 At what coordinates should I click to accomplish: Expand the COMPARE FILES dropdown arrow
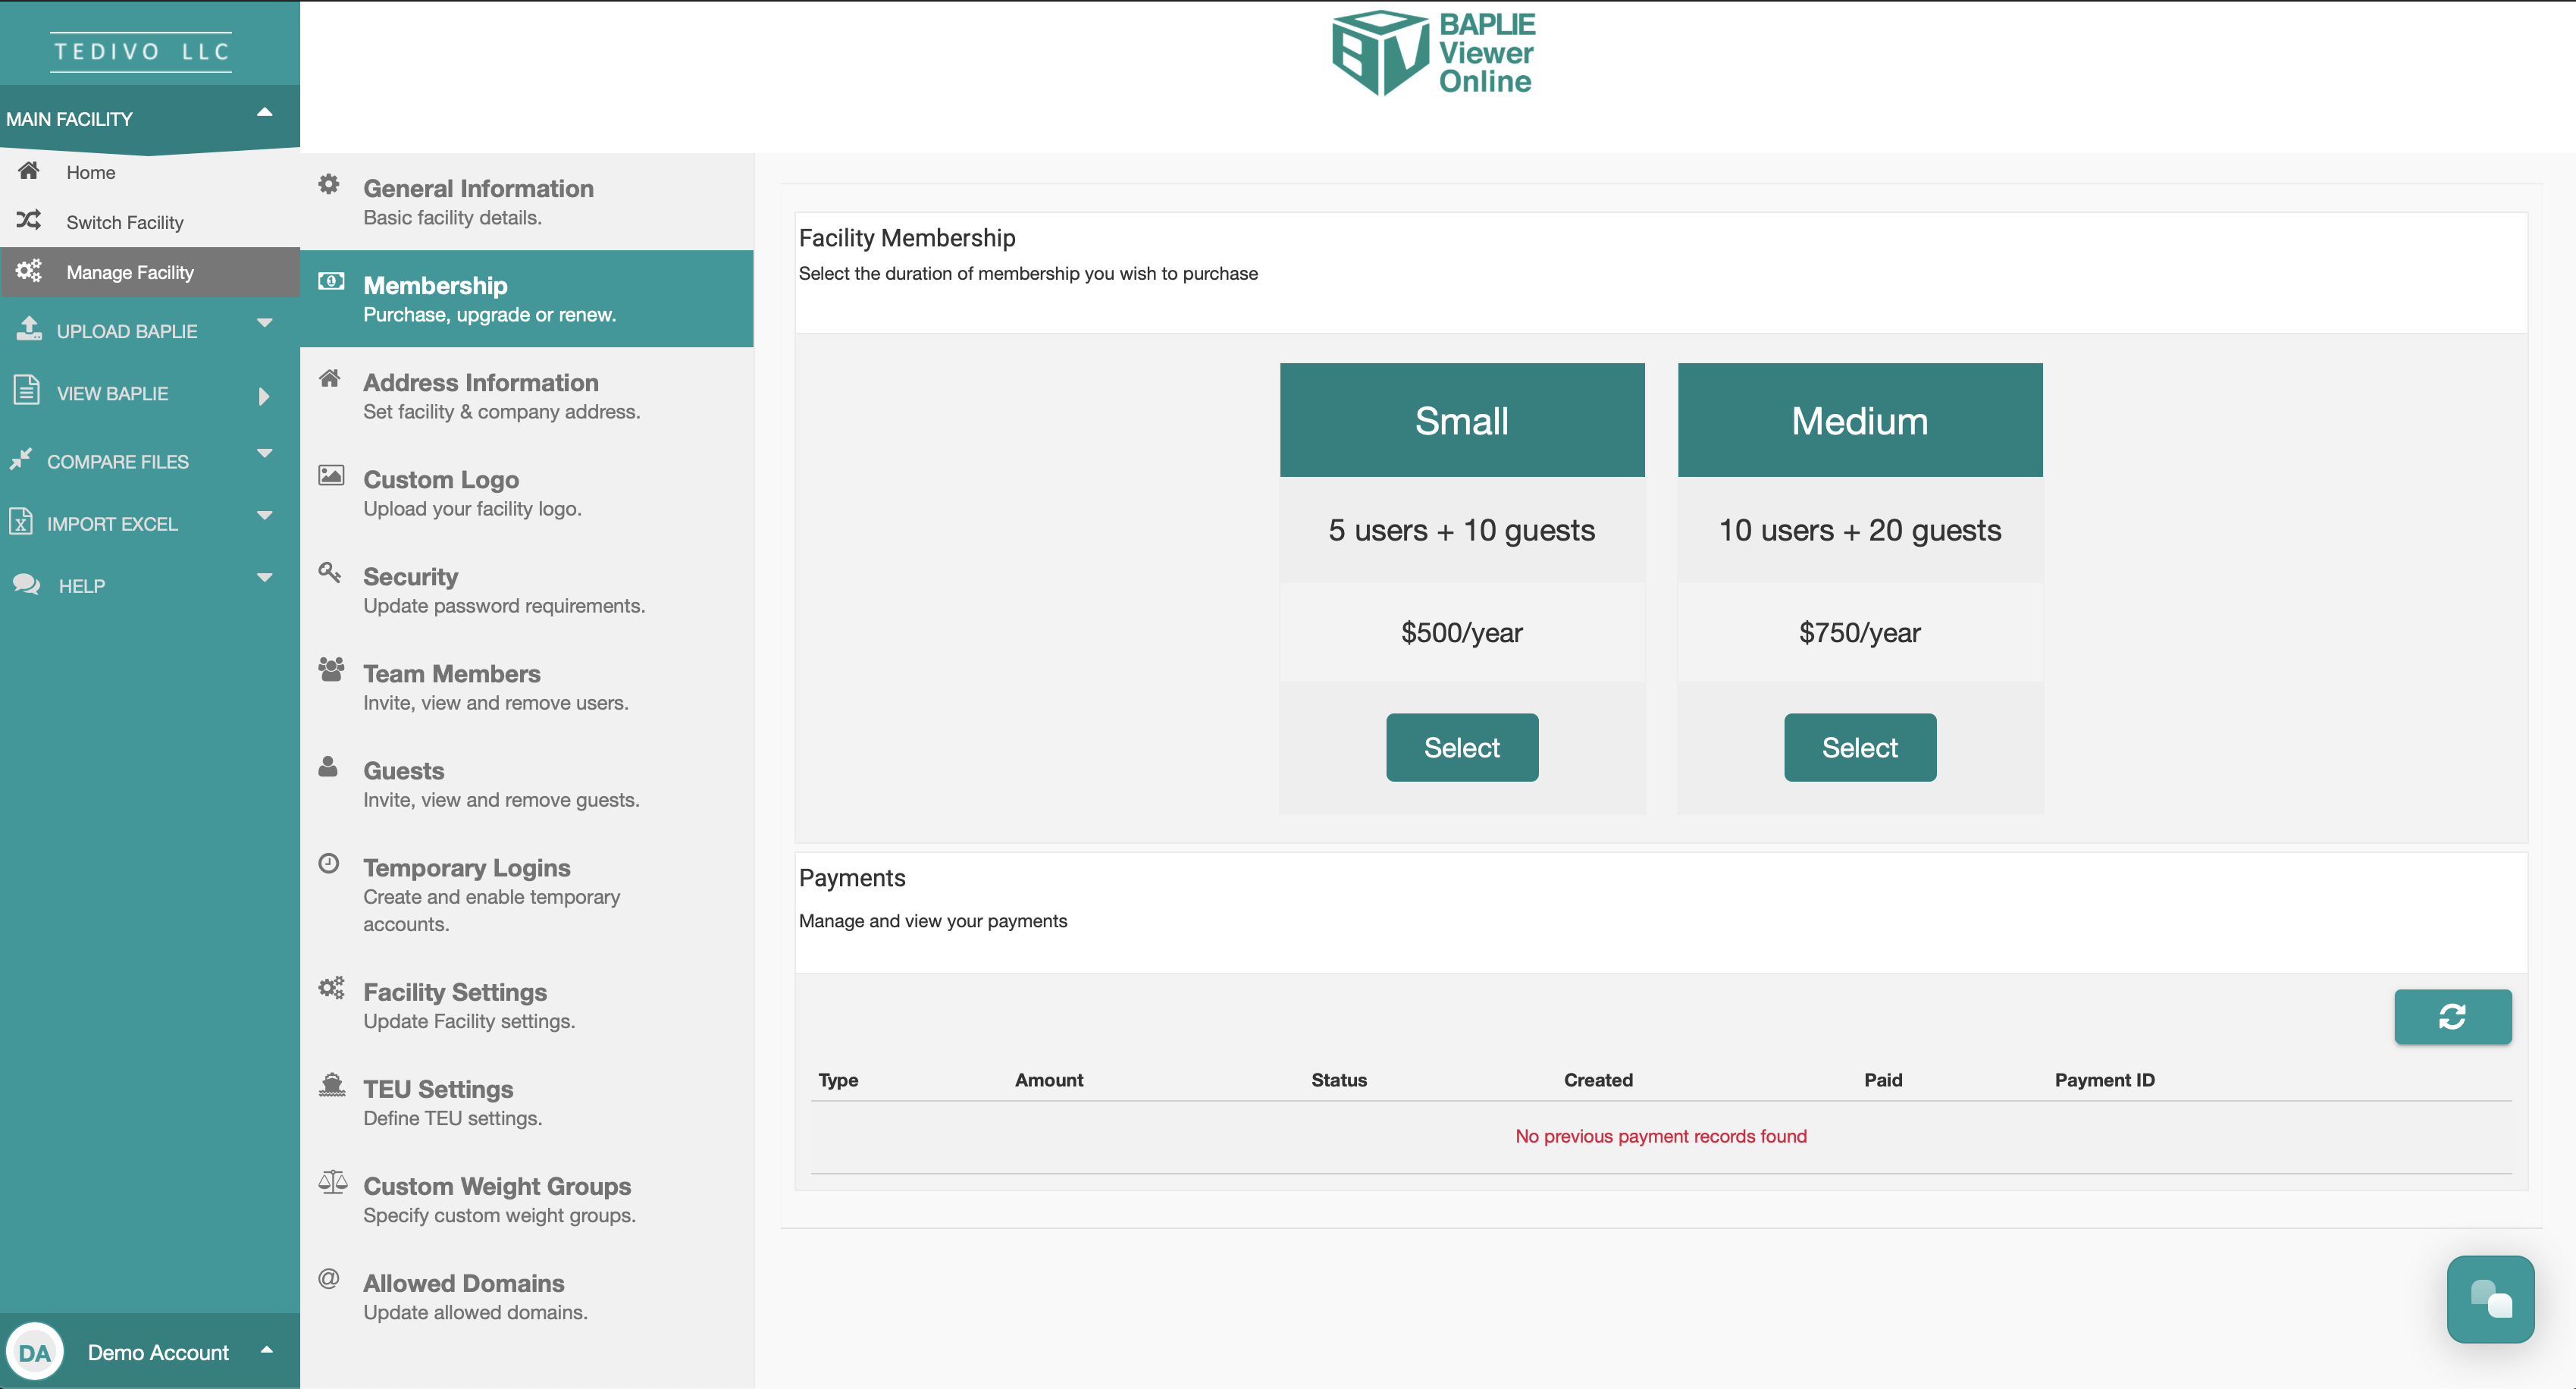click(265, 453)
